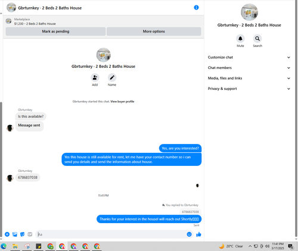Click the quoted 6786837038 reply preview

click(x=190, y=212)
